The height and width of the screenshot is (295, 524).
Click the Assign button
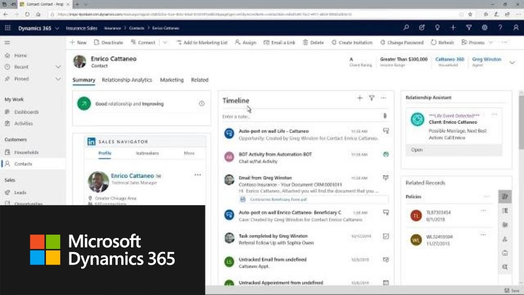(x=245, y=43)
